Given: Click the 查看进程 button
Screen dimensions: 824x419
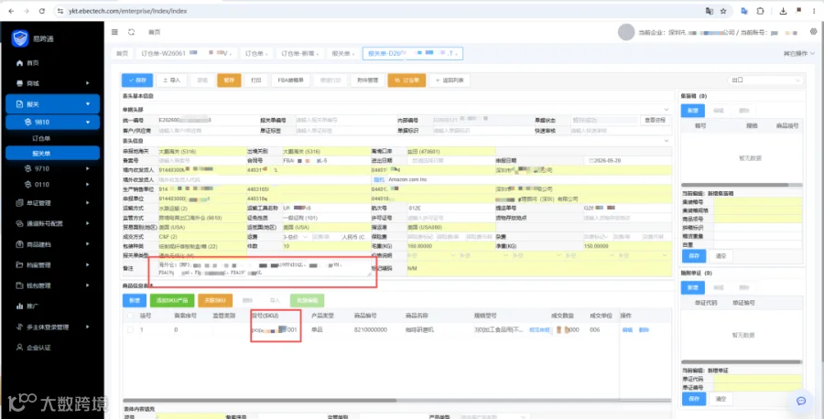Looking at the screenshot, I should (x=656, y=120).
